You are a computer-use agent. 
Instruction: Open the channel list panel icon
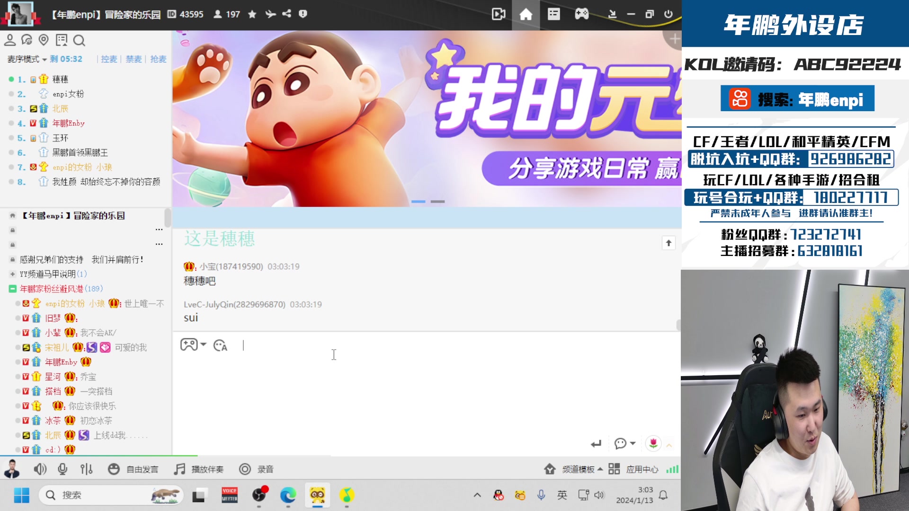pyautogui.click(x=553, y=14)
